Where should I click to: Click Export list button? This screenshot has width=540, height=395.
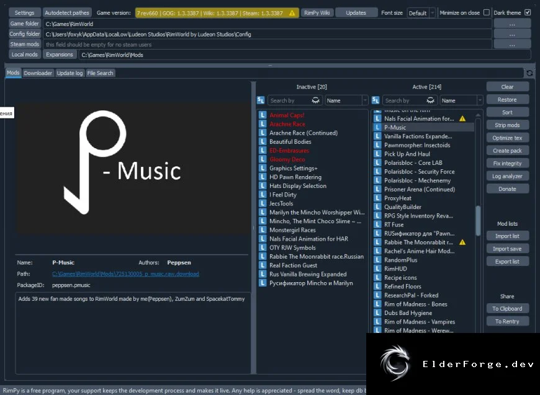pos(508,262)
